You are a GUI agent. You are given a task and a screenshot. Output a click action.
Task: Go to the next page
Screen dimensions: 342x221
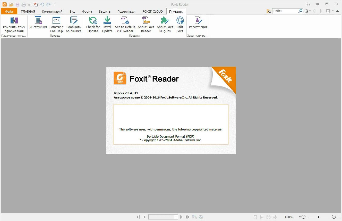(181, 217)
